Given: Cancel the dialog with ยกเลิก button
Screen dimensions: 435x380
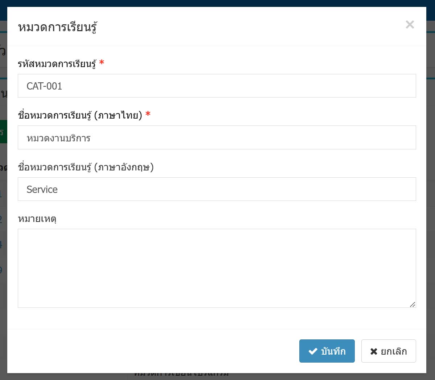Looking at the screenshot, I should pyautogui.click(x=389, y=351).
